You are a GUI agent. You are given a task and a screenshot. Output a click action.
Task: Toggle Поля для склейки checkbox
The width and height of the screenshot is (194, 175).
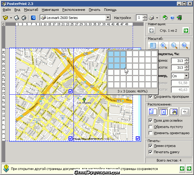coord(150,121)
